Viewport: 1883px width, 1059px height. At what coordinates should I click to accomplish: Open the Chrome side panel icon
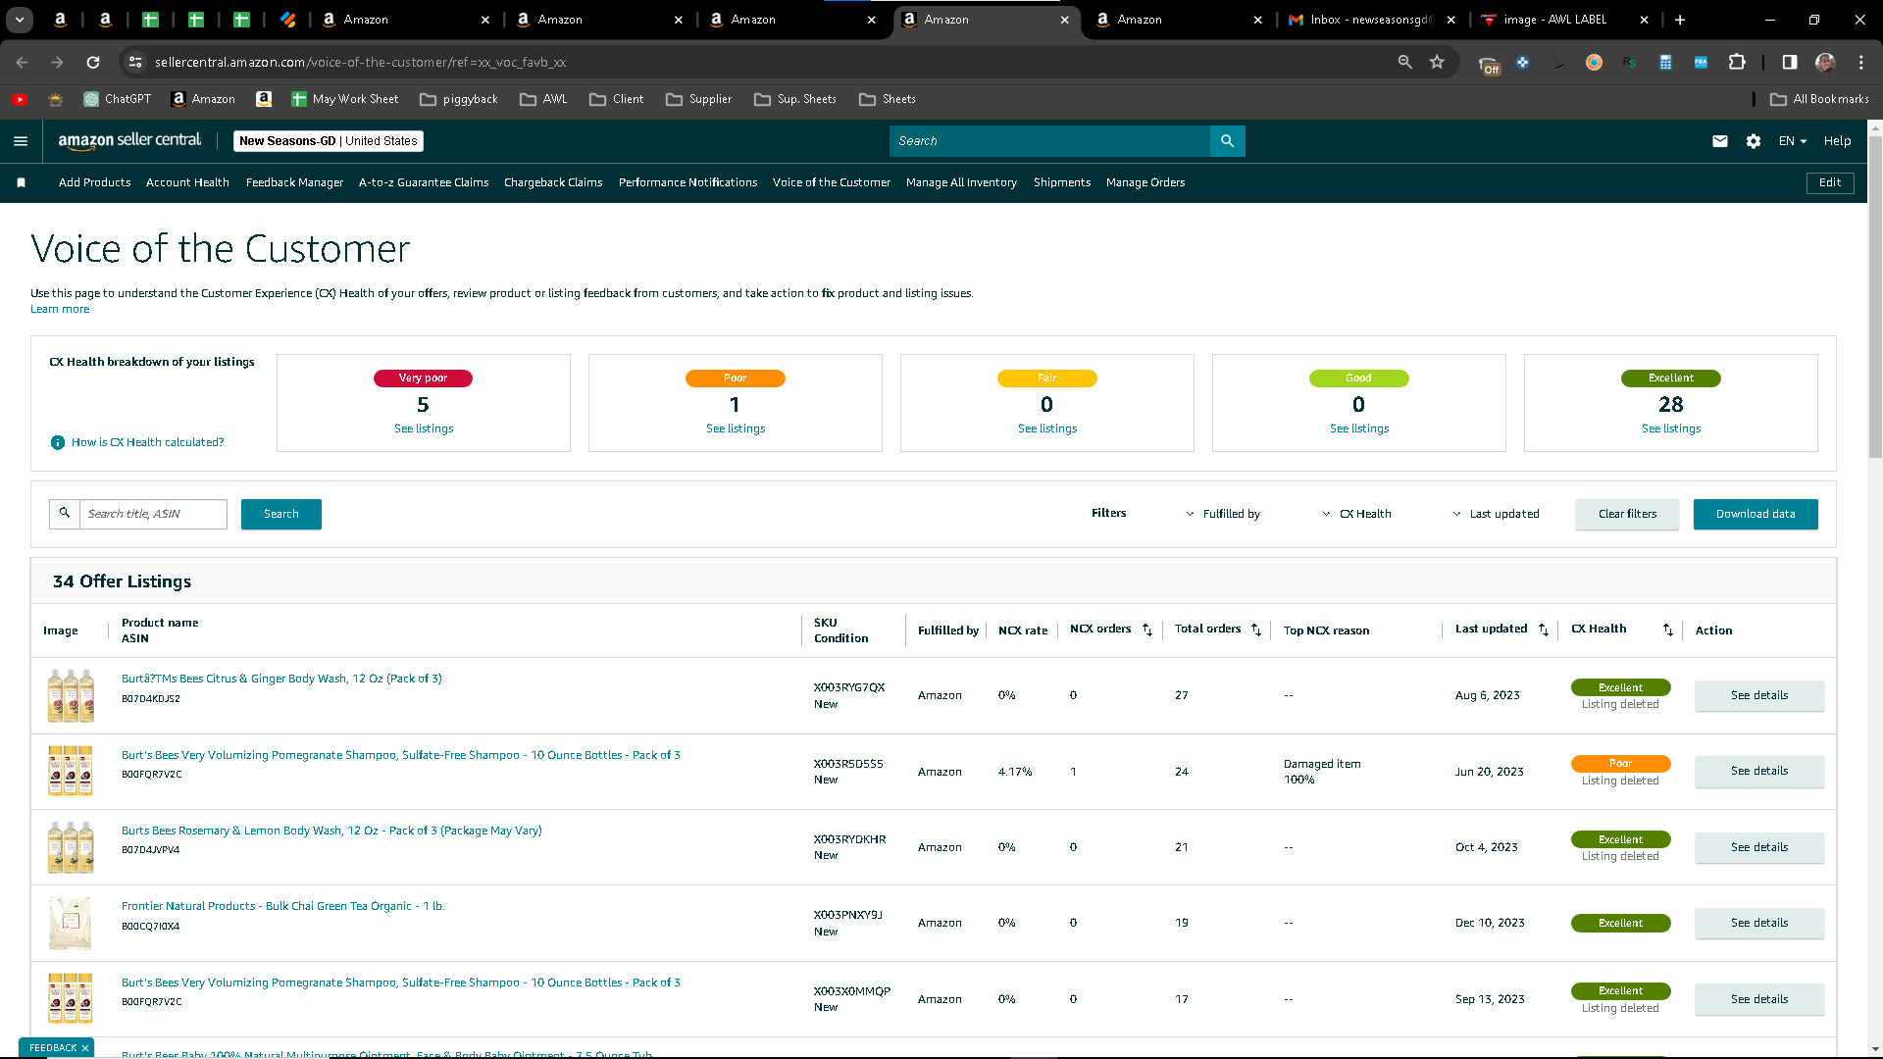(1790, 62)
